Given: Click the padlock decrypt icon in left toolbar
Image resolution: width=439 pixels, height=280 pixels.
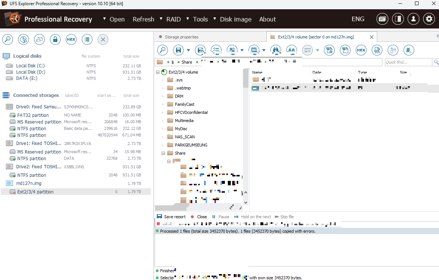Looking at the screenshot, I should 55,40.
